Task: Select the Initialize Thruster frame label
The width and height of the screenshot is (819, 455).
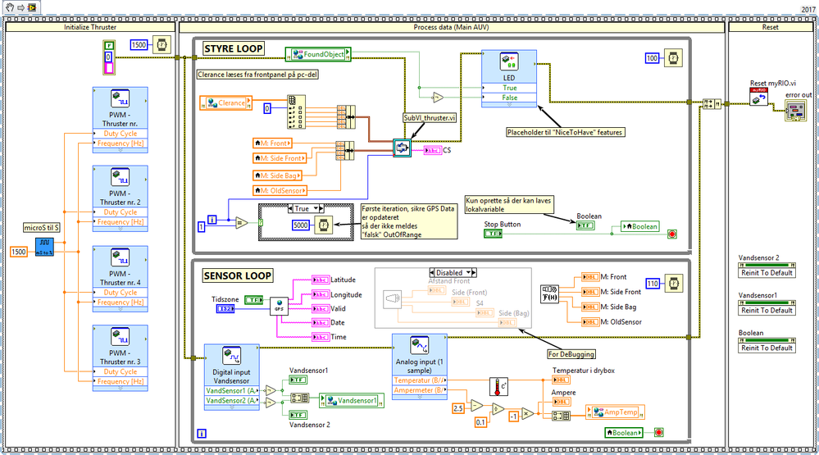Action: coord(90,27)
